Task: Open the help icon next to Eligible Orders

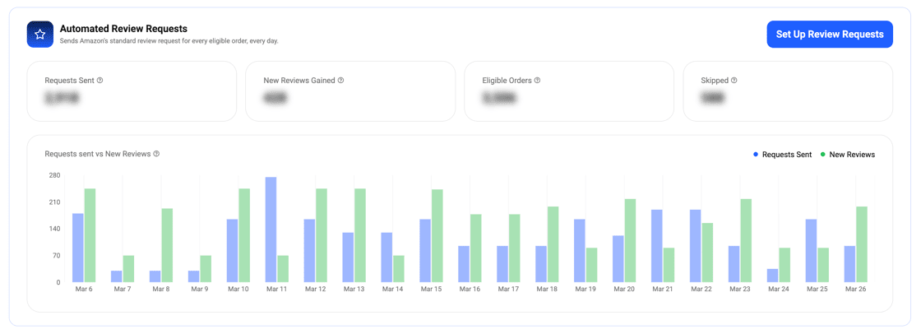Action: (x=537, y=81)
